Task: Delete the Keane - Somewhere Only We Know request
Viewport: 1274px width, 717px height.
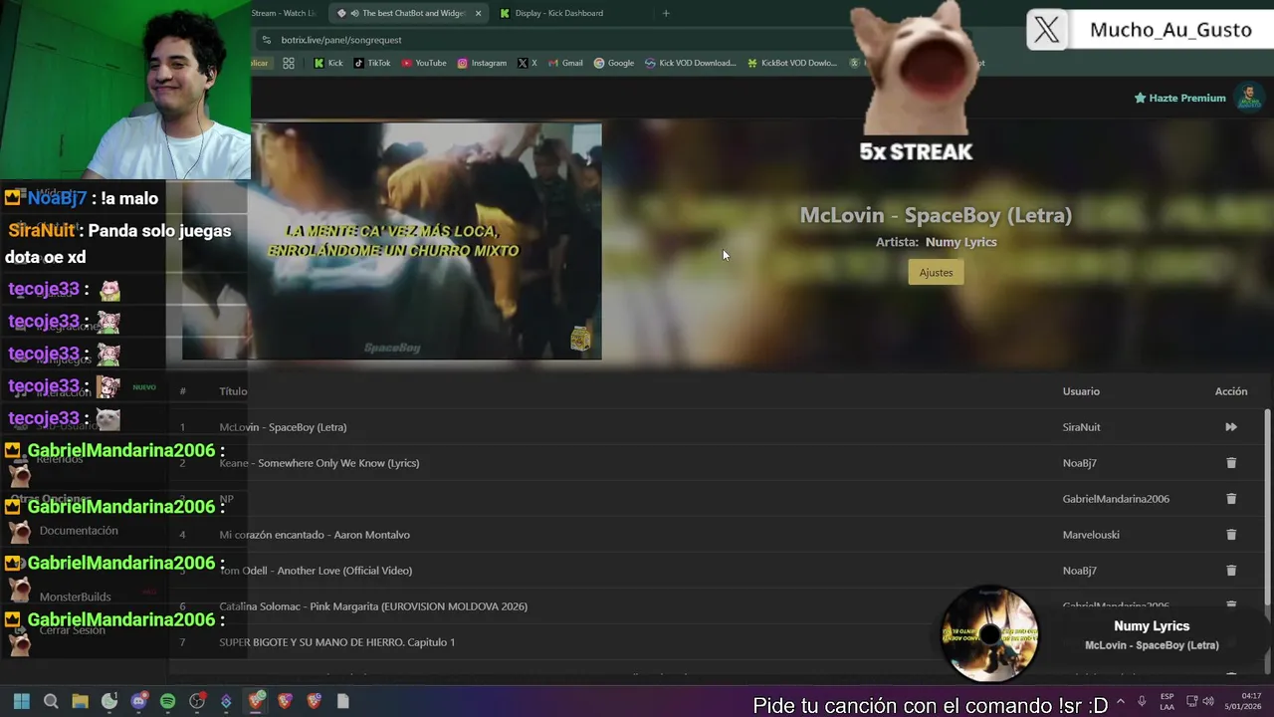Action: (1231, 463)
